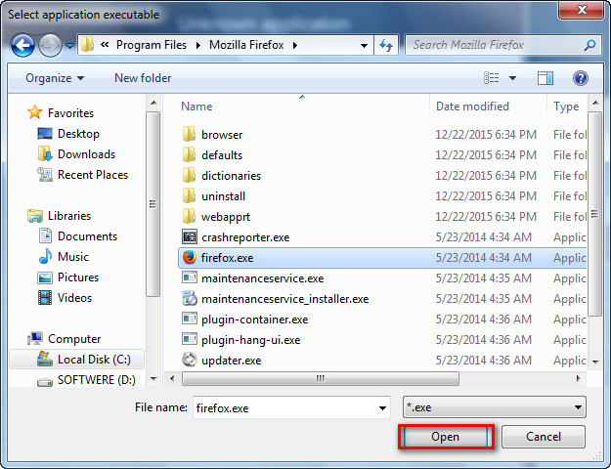Click the New folder button
The height and width of the screenshot is (469, 611).
(x=143, y=78)
